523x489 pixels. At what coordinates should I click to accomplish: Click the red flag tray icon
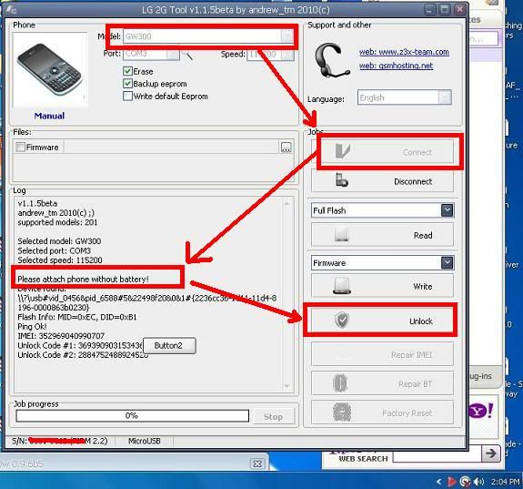[x=451, y=482]
